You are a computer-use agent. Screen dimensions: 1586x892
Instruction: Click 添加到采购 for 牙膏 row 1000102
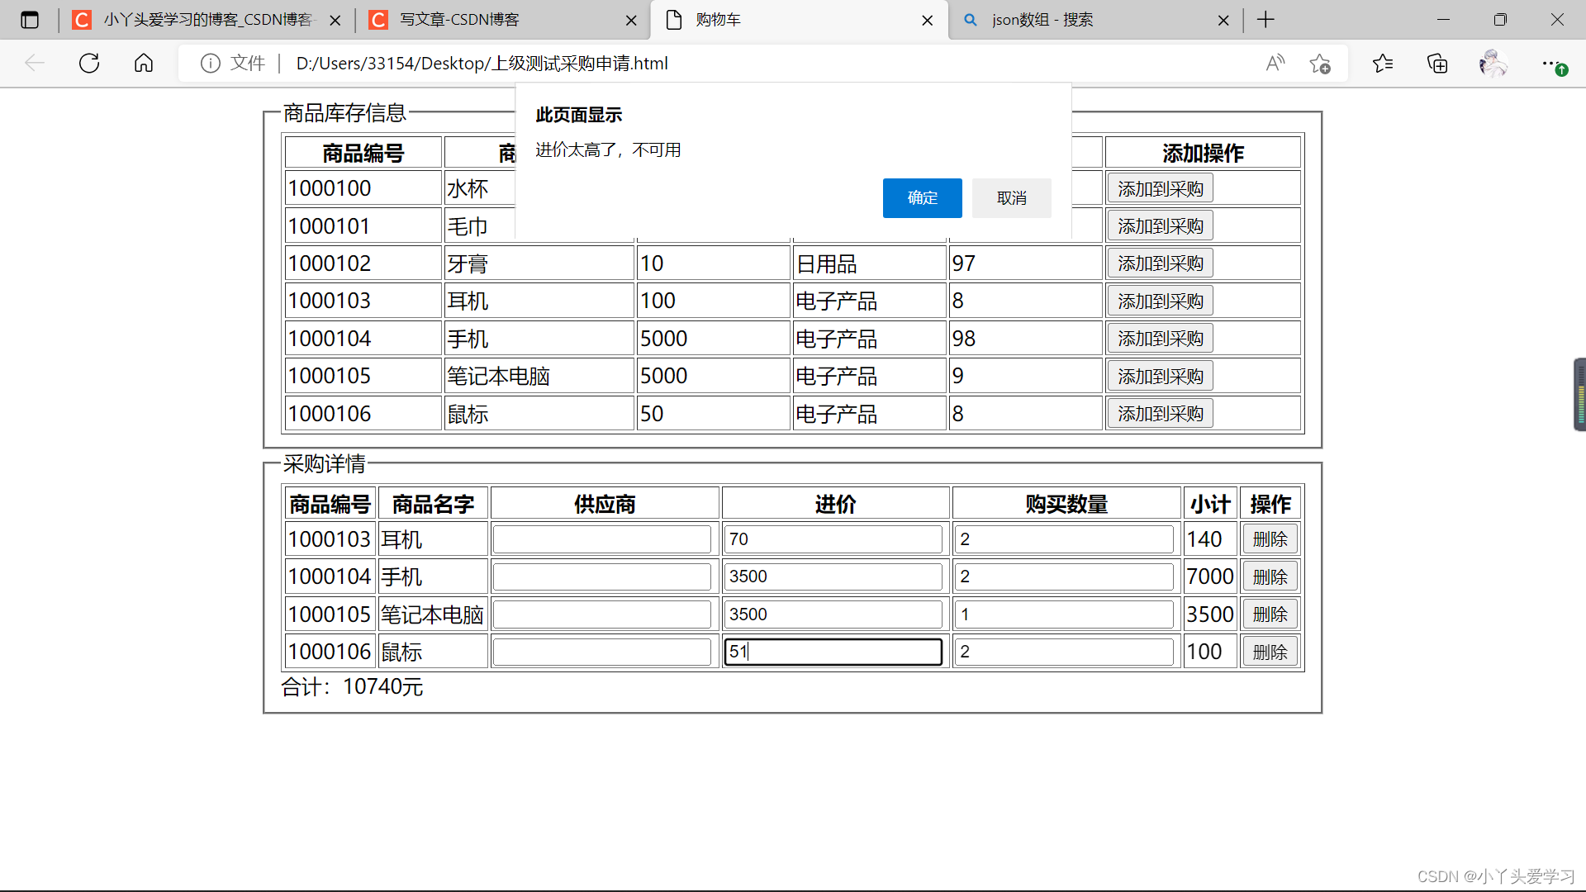pos(1160,263)
